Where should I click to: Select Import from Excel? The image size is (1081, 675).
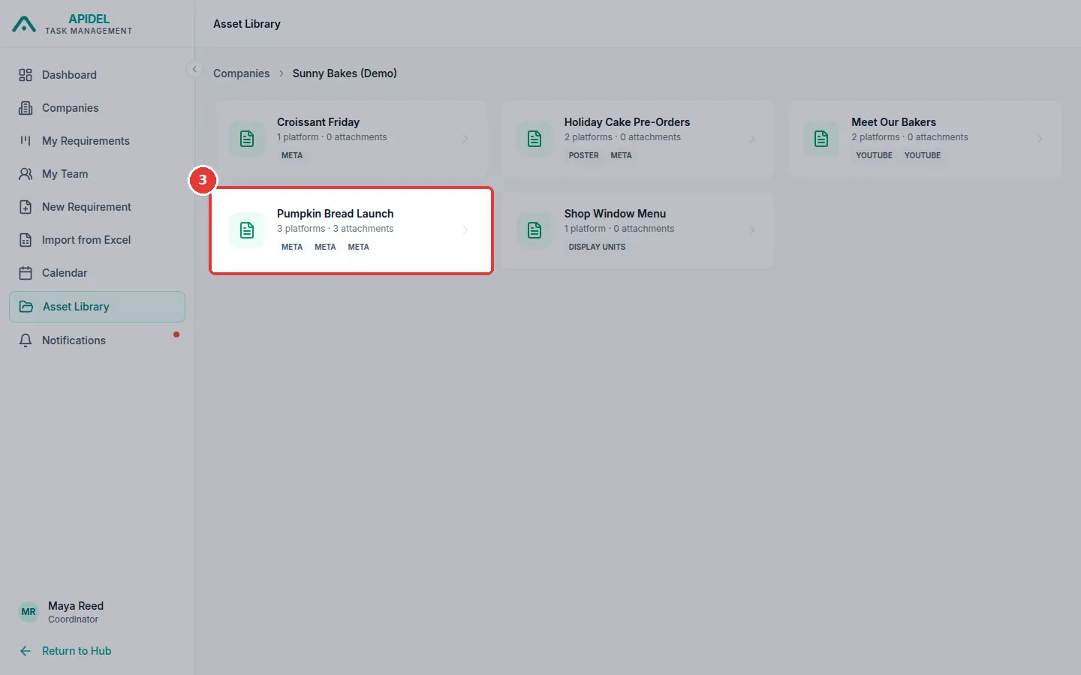coord(97,240)
